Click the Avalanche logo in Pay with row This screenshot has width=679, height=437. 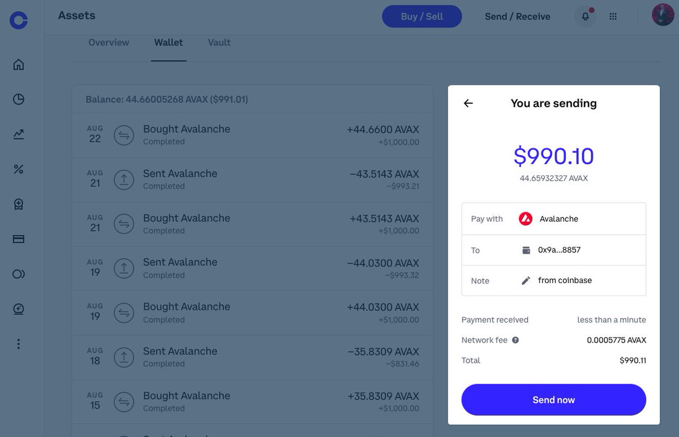pos(526,219)
